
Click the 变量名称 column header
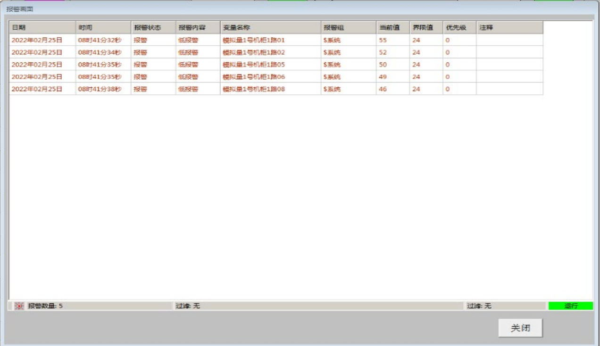click(270, 27)
